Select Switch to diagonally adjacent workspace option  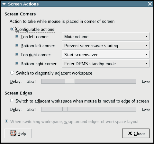click(12, 73)
